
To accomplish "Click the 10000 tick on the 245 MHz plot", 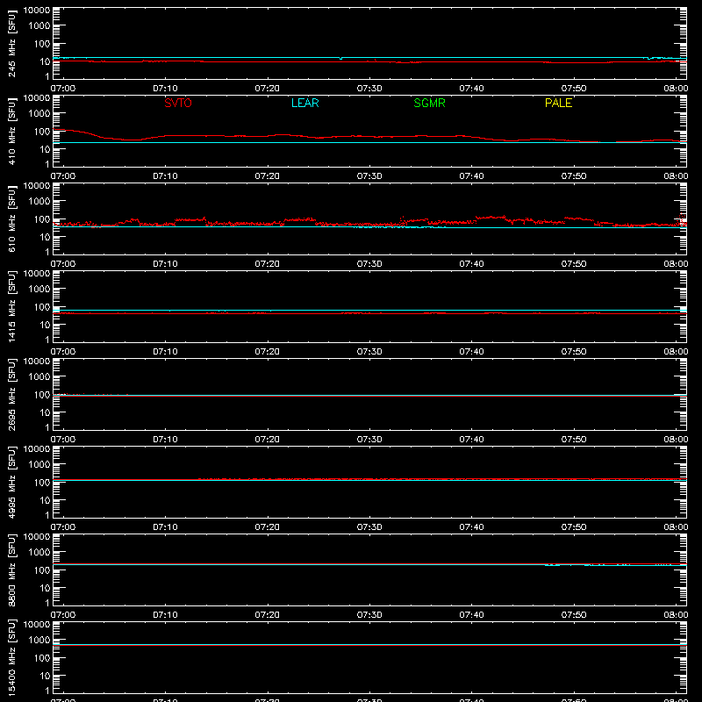I will tap(37, 11).
